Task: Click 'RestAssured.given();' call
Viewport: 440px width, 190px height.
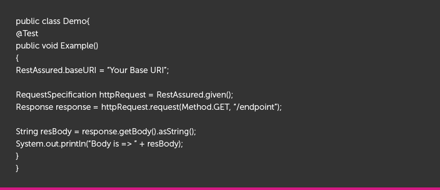Action: point(195,94)
